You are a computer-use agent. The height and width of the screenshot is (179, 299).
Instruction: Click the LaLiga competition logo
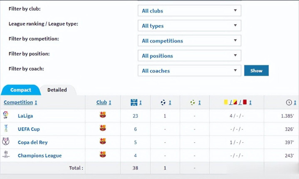tap(6, 115)
